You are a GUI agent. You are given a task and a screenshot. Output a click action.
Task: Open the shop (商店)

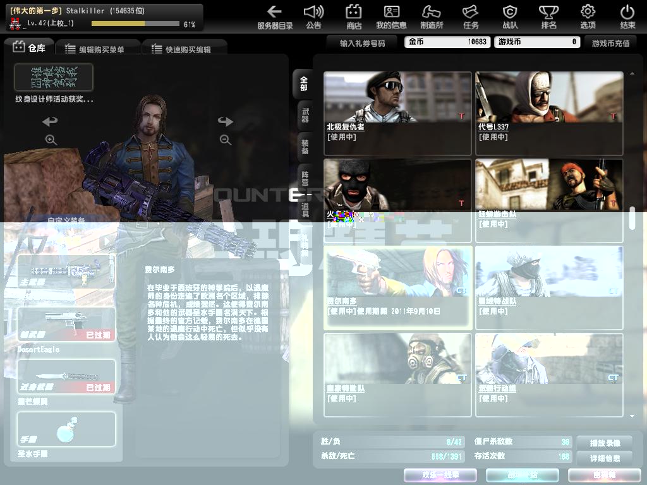[354, 17]
